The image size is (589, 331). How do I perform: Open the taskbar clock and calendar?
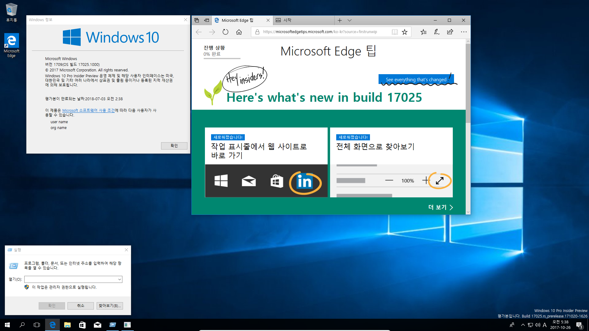560,325
